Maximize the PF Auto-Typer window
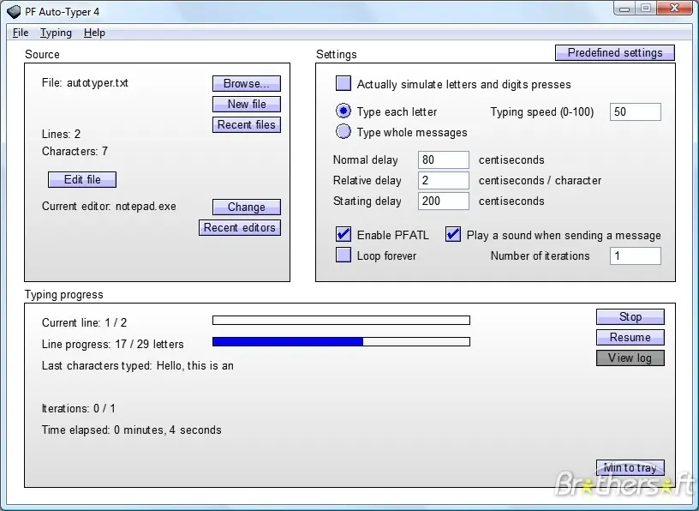Viewport: 699px width, 511px height. tap(646, 9)
